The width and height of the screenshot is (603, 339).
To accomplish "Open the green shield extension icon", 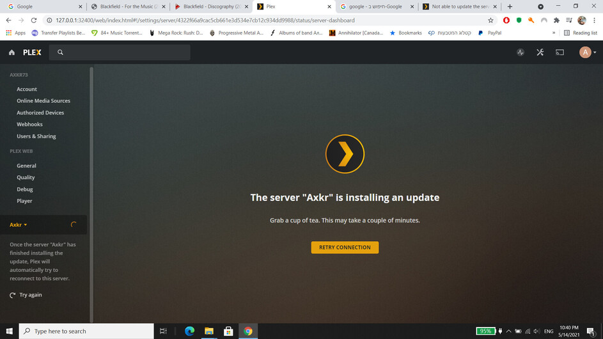I will click(519, 20).
